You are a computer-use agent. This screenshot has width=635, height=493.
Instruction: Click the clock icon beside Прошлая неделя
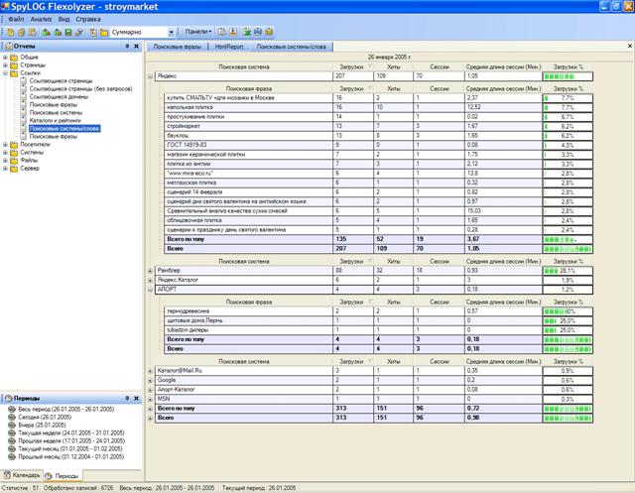click(11, 440)
